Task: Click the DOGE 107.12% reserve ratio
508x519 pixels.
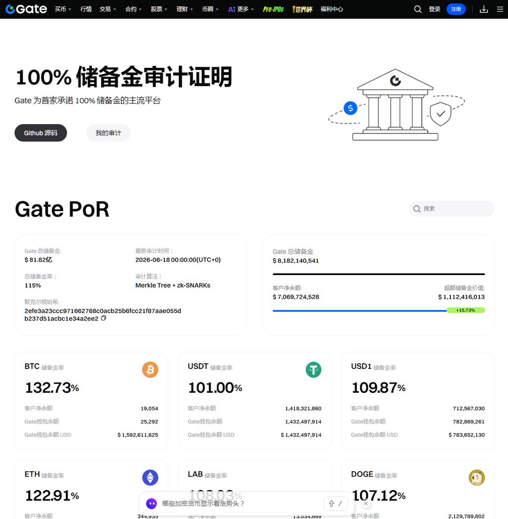Action: [x=379, y=495]
